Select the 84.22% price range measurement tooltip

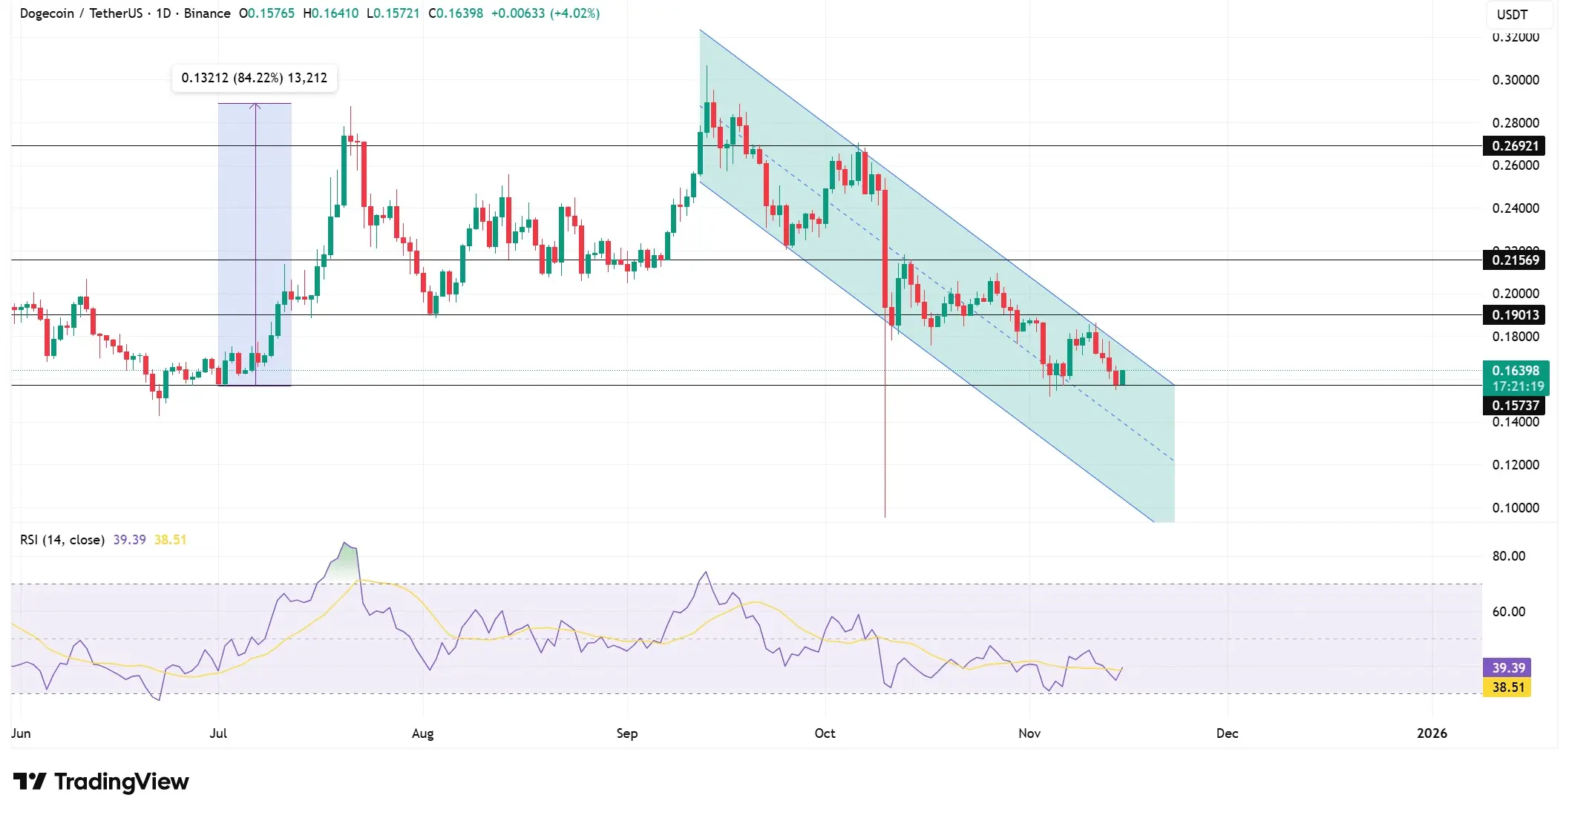[x=254, y=78]
